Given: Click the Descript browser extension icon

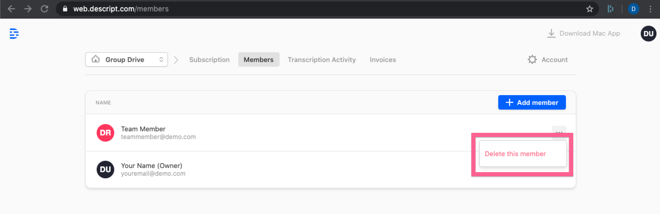Looking at the screenshot, I should [x=610, y=9].
